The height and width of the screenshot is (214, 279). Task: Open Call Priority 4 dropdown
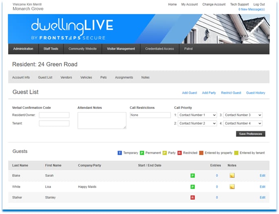pos(243,124)
